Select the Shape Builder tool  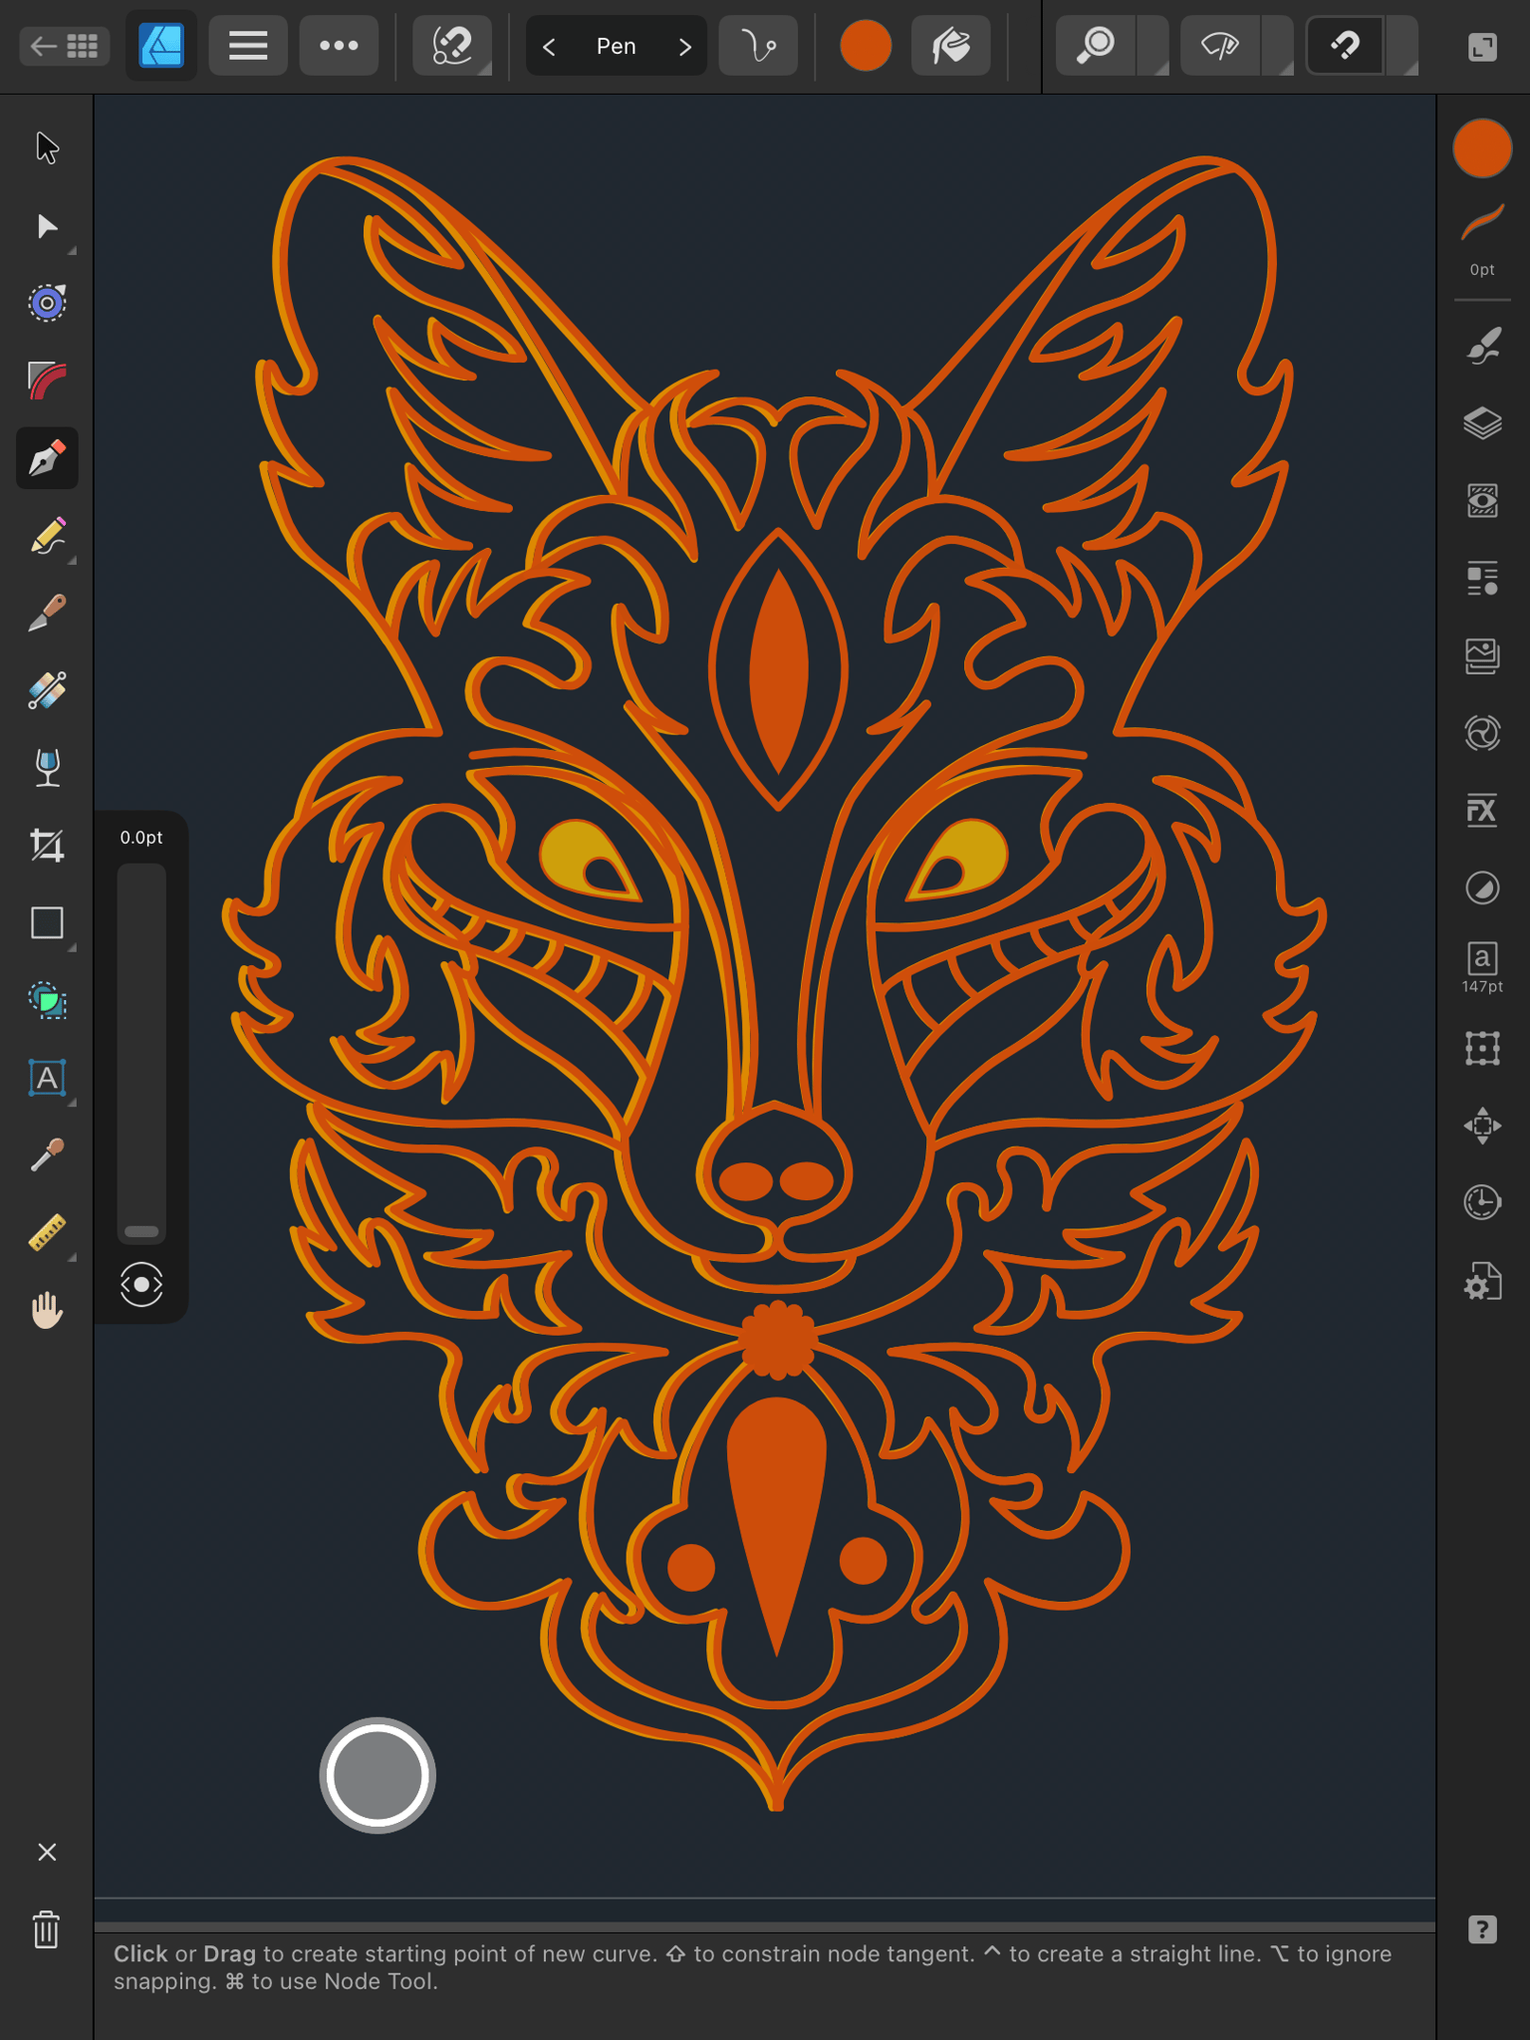[x=47, y=1000]
